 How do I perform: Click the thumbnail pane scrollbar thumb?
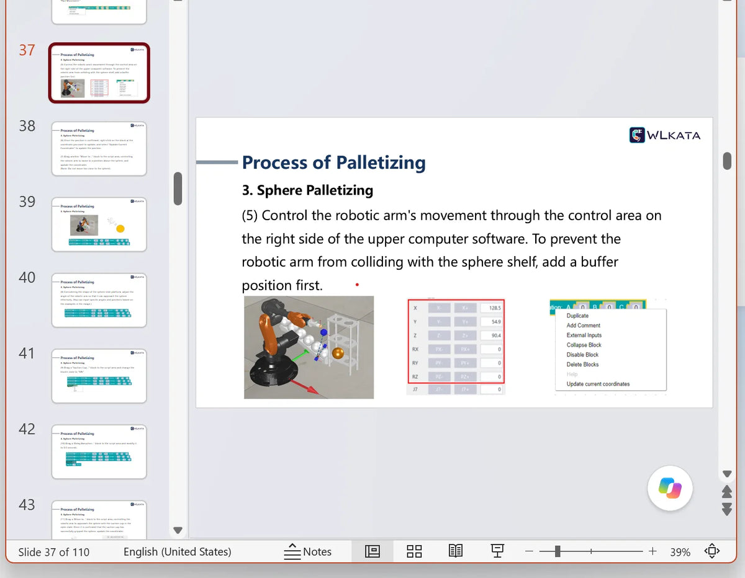178,189
